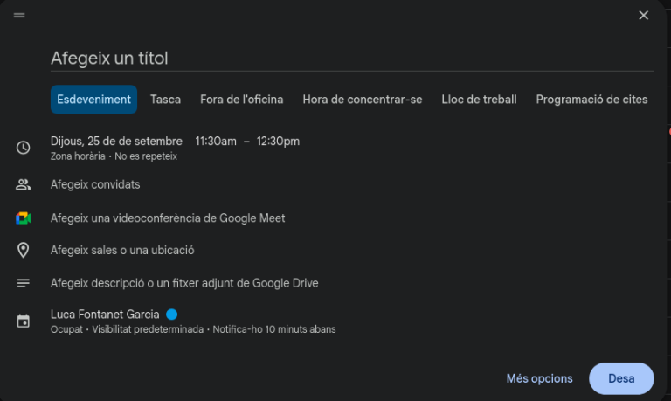
Task: Switch to the Tasca tab
Action: point(165,100)
